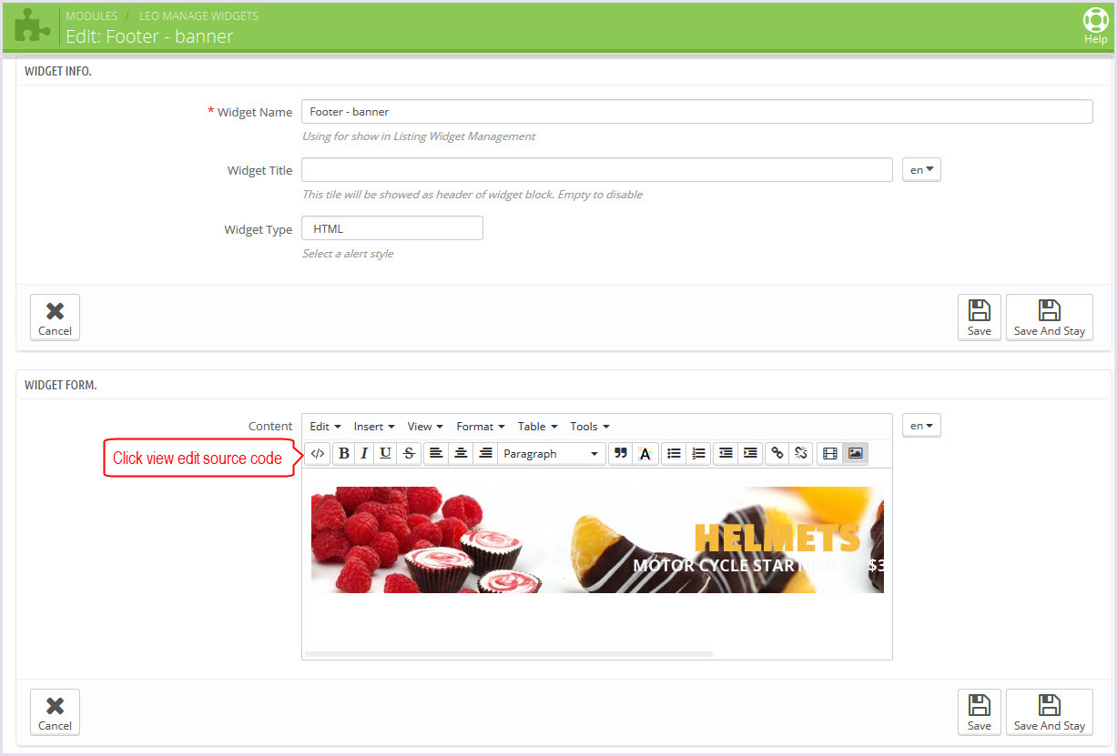Center align the content text
The height and width of the screenshot is (756, 1117).
click(461, 453)
